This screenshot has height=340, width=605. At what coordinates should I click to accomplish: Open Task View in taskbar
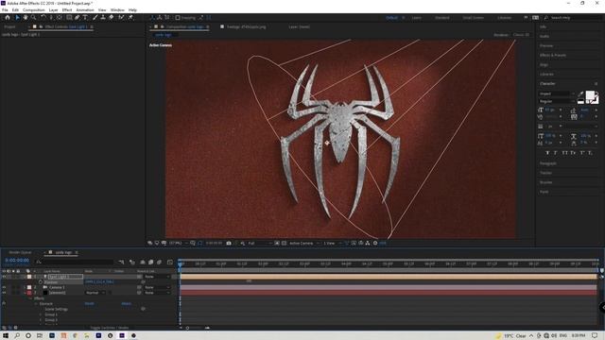[40, 335]
